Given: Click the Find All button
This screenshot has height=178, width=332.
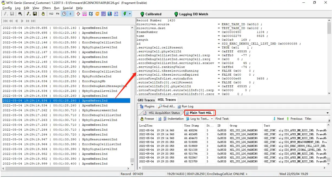Looking at the screenshot, I should [x=167, y=106].
